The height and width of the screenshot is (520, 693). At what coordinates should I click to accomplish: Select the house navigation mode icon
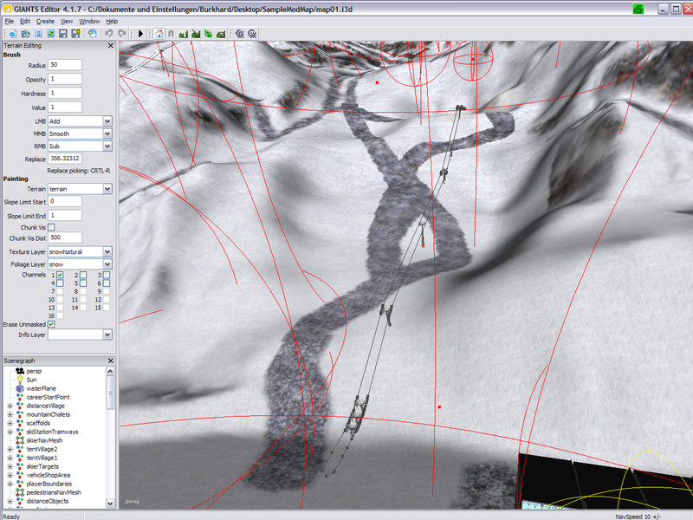(159, 34)
